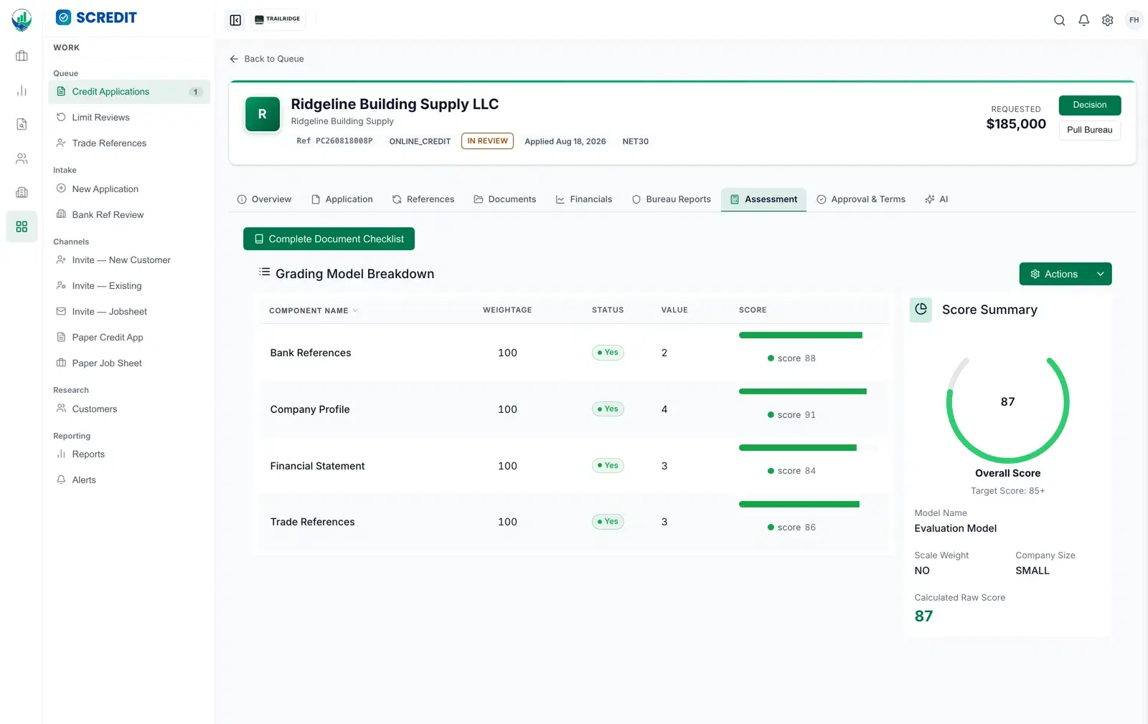Click Financial Statement component name
1148x724 pixels.
point(317,466)
